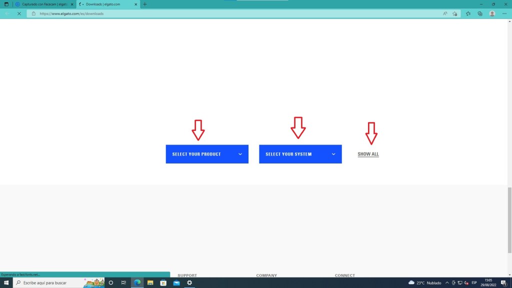Click the Edge profile avatar
Viewport: 512px width, 288px height.
492,13
